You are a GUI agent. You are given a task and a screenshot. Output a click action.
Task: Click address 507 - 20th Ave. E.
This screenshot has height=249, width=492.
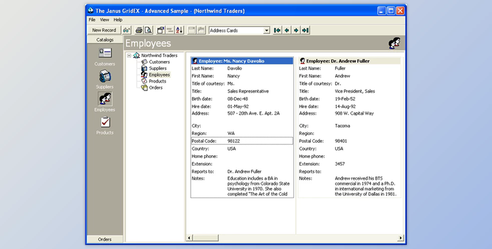[253, 113]
